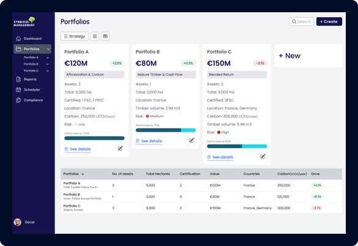Select Portfolios in the sidebar

(x=32, y=49)
